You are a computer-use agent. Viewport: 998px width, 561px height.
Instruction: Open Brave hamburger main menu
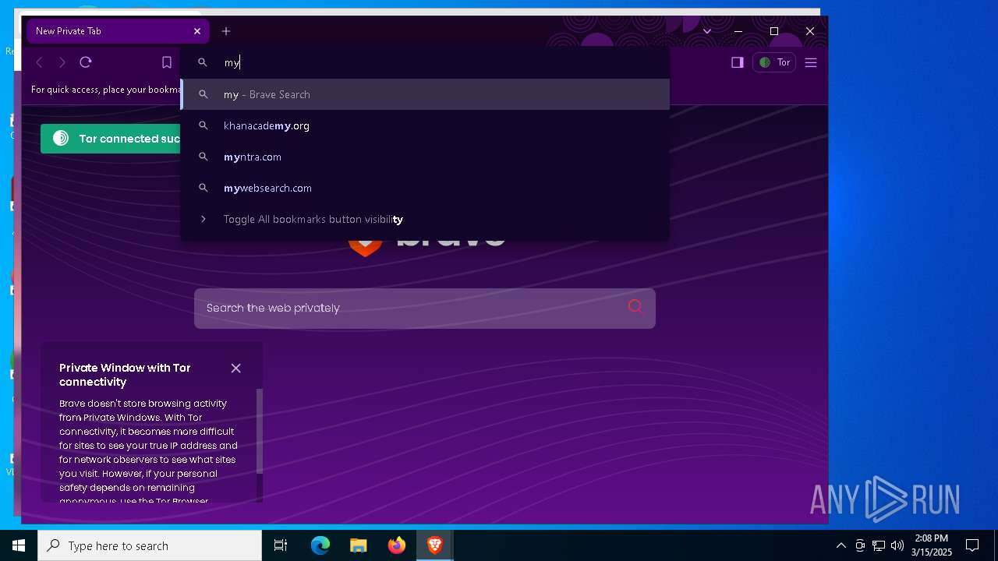[x=811, y=62]
